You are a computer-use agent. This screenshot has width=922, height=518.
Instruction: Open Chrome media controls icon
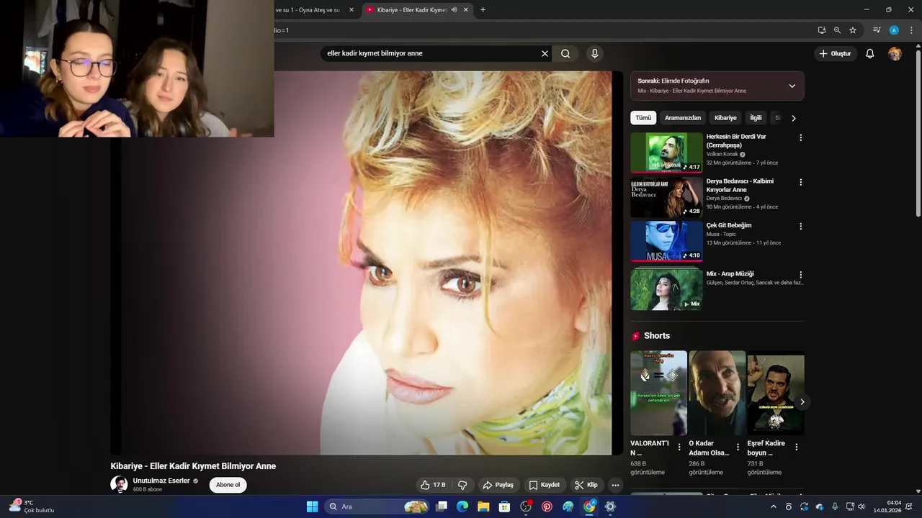(x=877, y=30)
